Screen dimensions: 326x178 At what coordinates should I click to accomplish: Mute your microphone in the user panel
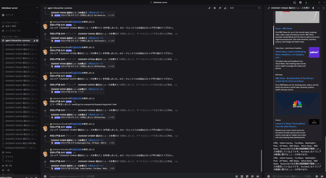pos(26,177)
